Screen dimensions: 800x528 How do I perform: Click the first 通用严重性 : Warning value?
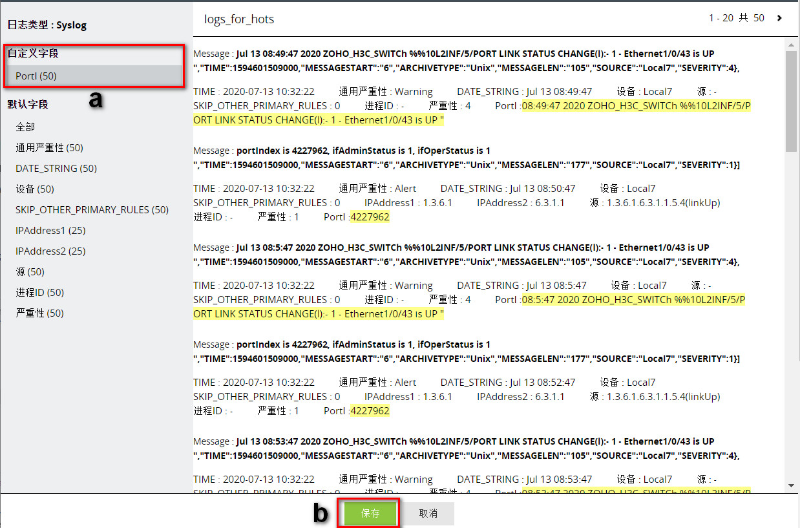[386, 92]
